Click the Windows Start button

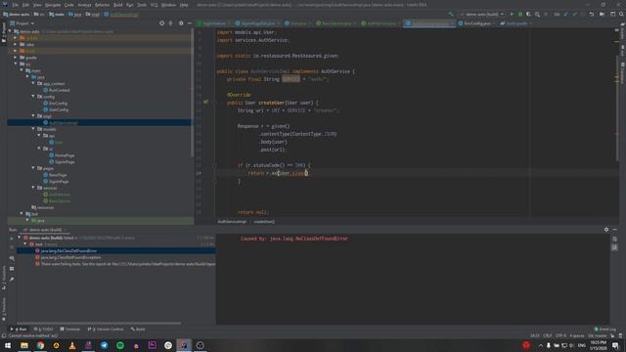click(8, 345)
